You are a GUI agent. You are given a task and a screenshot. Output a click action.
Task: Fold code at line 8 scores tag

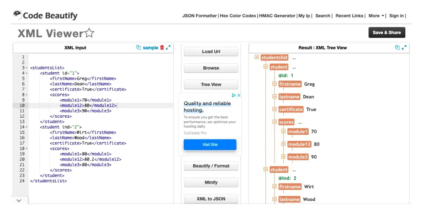[x=27, y=95]
